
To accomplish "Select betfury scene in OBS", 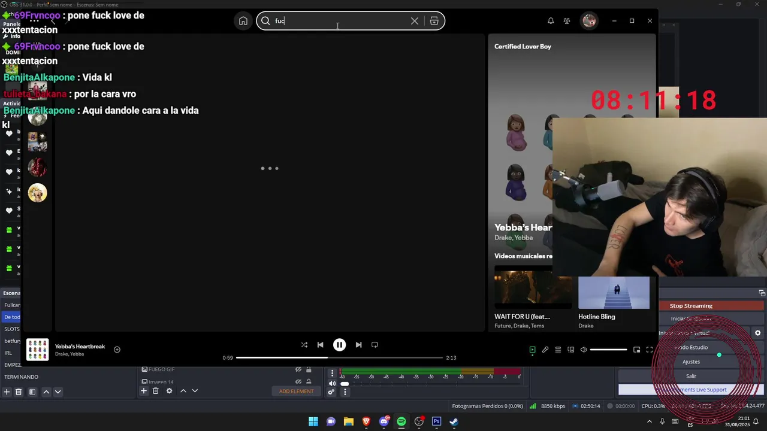I will 12,341.
